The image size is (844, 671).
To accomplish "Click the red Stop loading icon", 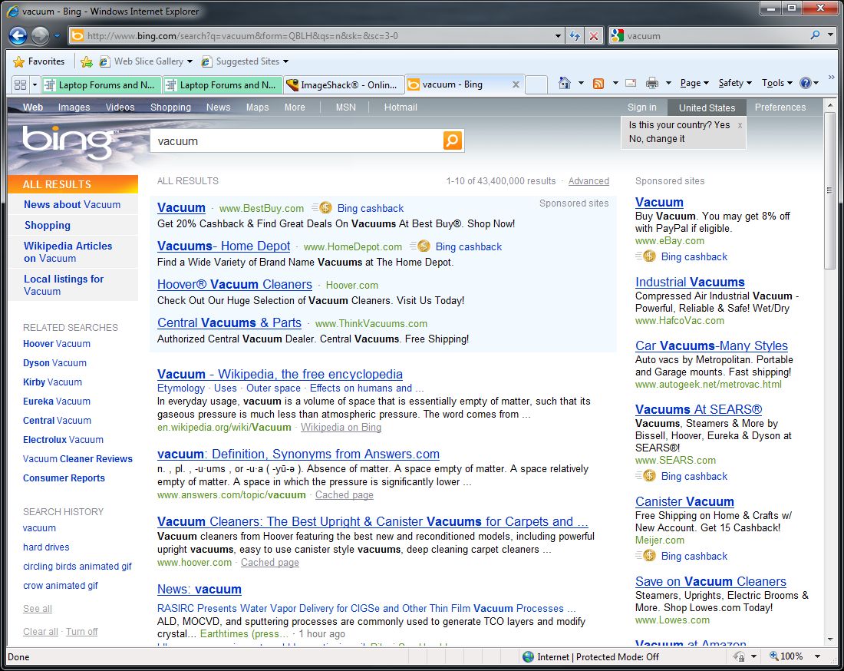I will (x=594, y=36).
